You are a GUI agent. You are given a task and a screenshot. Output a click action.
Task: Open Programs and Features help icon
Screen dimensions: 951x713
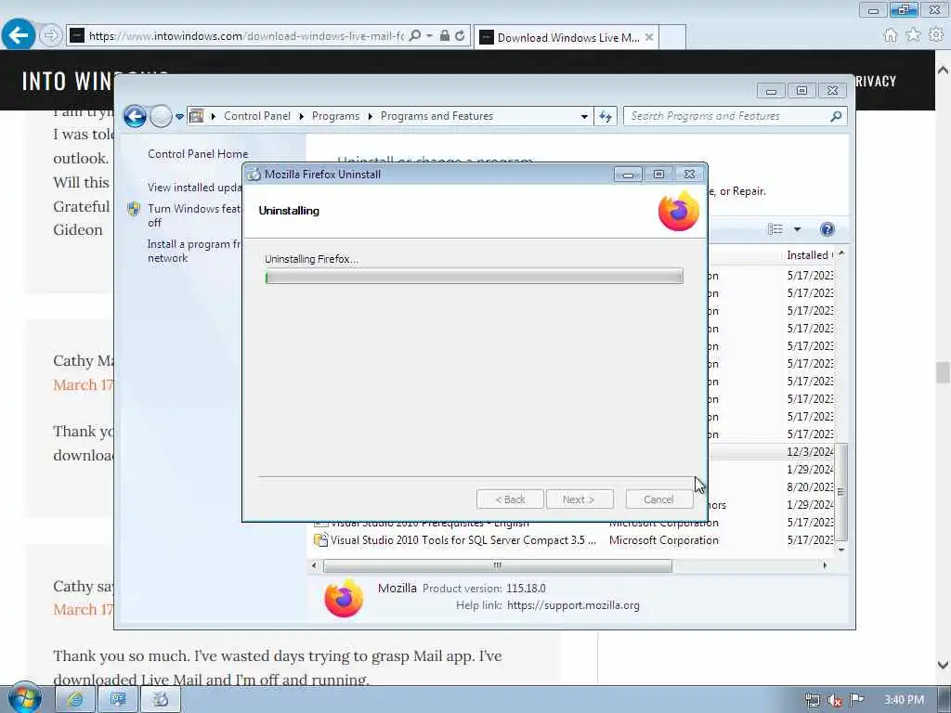(x=827, y=228)
